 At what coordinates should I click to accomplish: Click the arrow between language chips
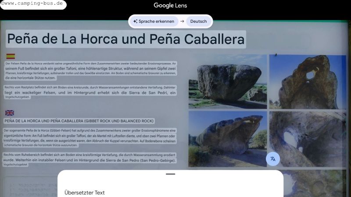(x=182, y=21)
